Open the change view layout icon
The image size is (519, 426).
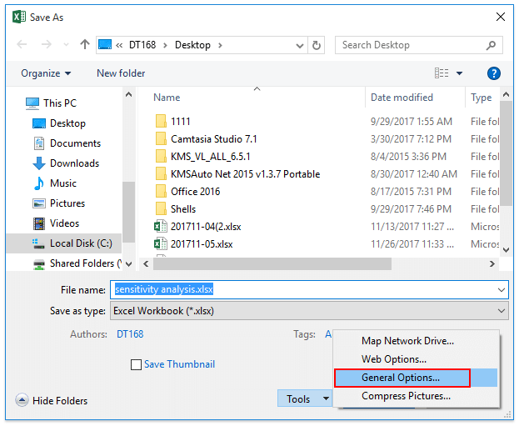[442, 73]
